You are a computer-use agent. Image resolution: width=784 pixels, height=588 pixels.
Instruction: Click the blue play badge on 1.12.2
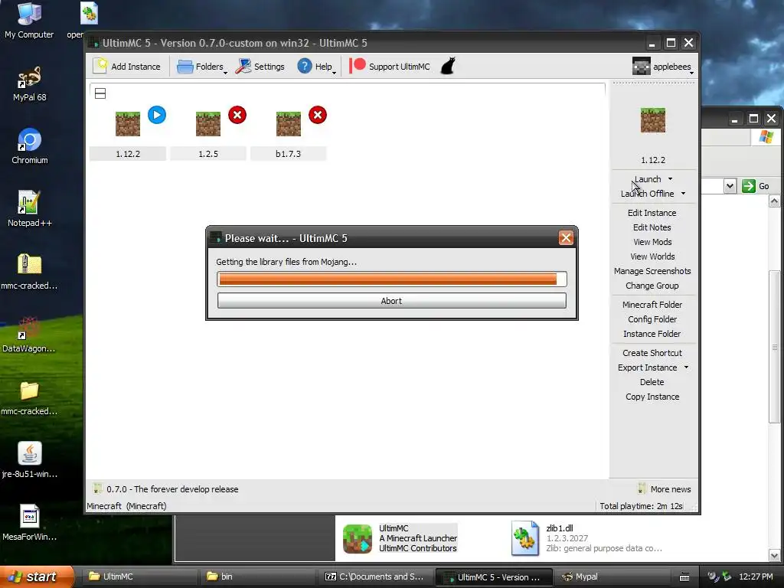click(x=157, y=115)
